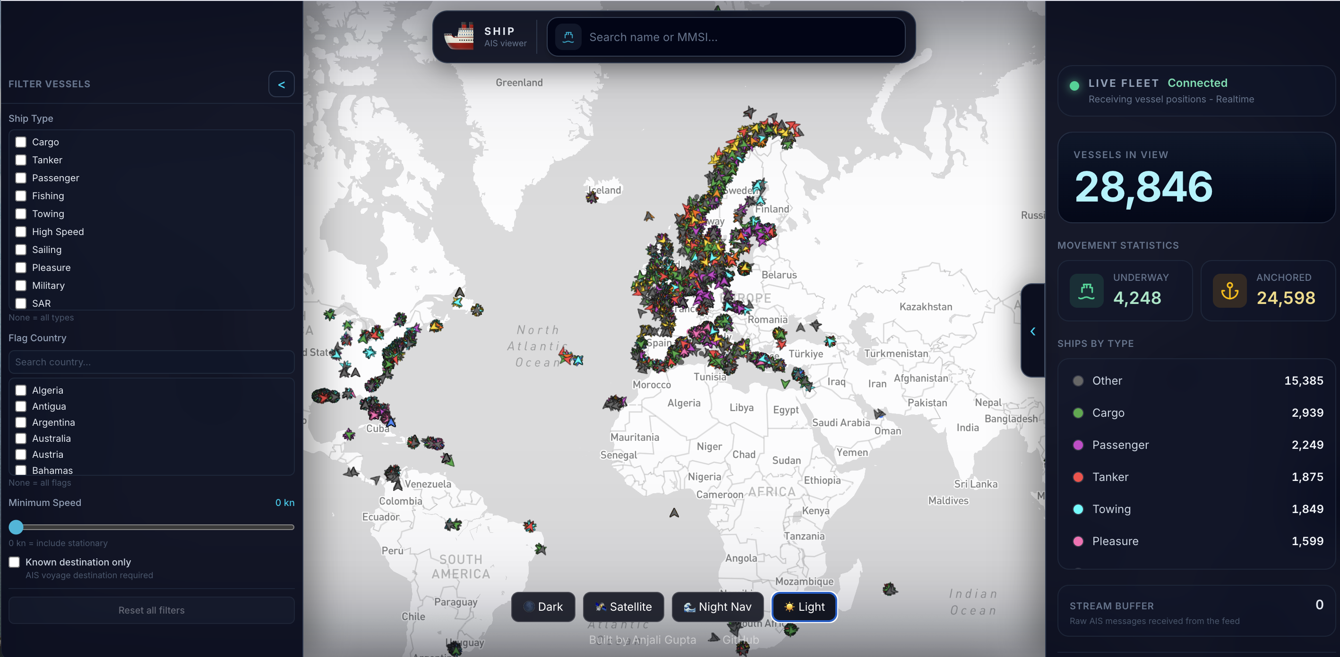Screen dimensions: 1340x657
Task: Click the Underway ship icon
Action: (1086, 291)
